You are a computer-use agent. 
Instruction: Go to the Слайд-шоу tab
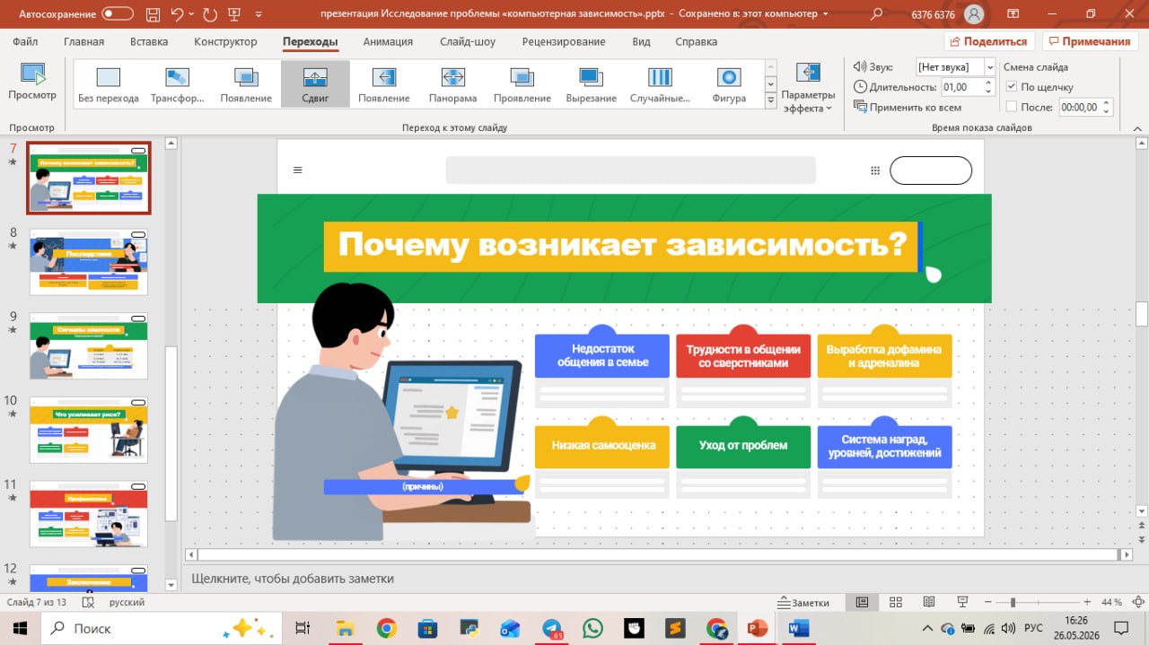[x=468, y=41]
